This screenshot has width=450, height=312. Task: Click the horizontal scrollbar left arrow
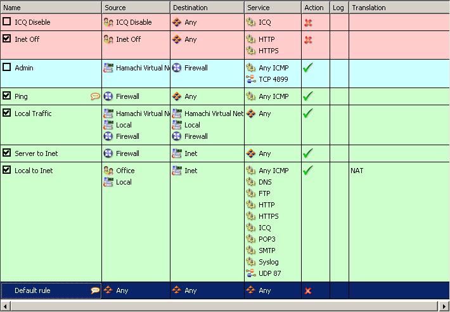coord(4,306)
